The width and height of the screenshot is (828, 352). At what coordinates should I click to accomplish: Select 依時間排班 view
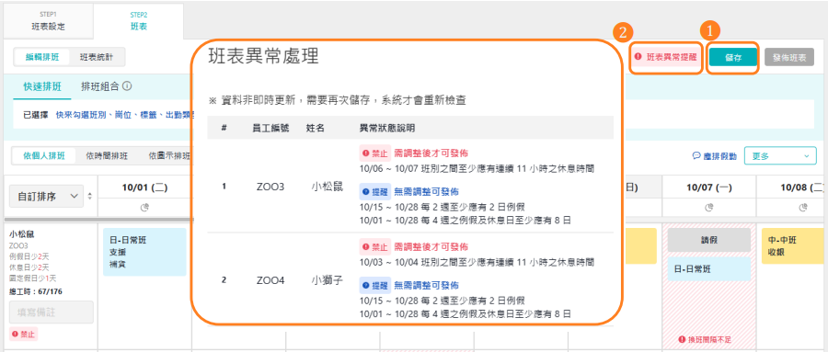107,155
